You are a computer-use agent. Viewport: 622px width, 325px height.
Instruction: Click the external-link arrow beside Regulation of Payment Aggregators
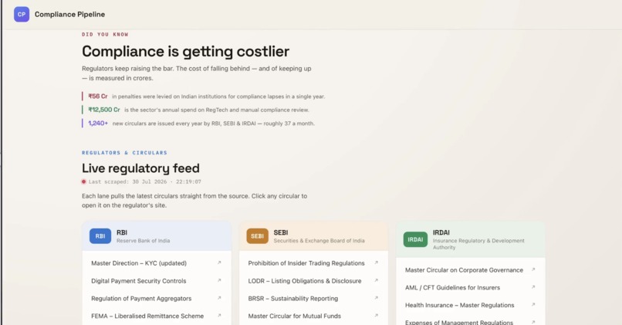click(x=219, y=298)
